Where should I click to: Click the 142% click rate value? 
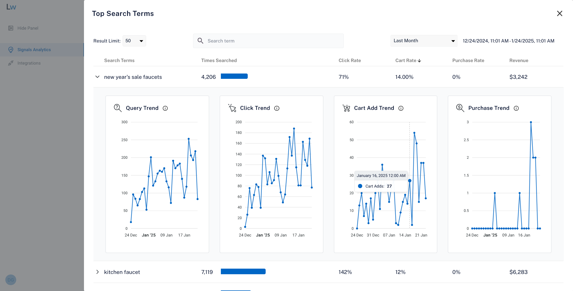click(345, 272)
